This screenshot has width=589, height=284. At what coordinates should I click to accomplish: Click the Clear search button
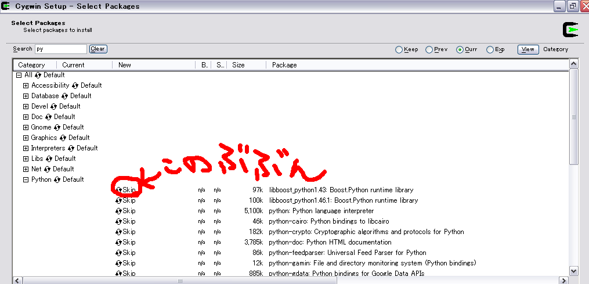tap(98, 49)
